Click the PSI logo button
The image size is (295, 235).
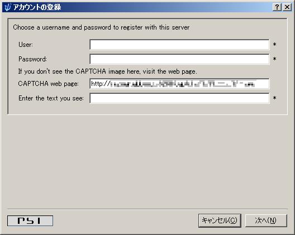pos(30,220)
